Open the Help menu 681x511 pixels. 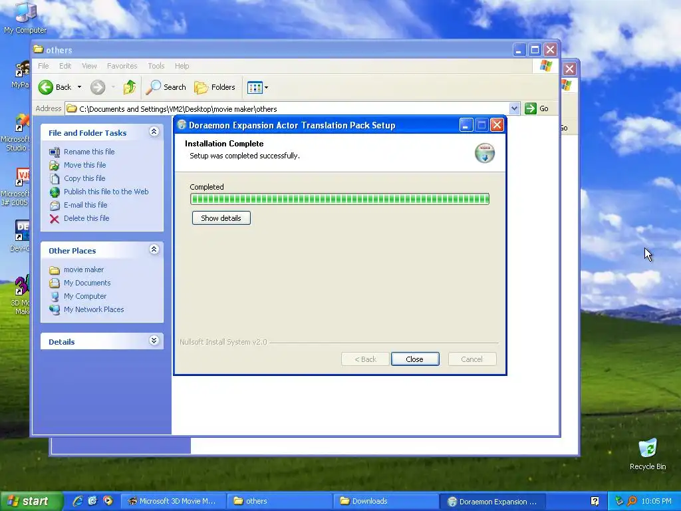coord(182,66)
